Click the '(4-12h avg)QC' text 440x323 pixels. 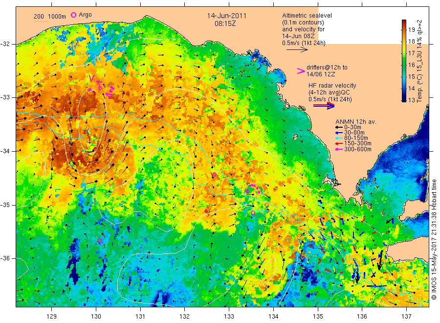(x=329, y=92)
